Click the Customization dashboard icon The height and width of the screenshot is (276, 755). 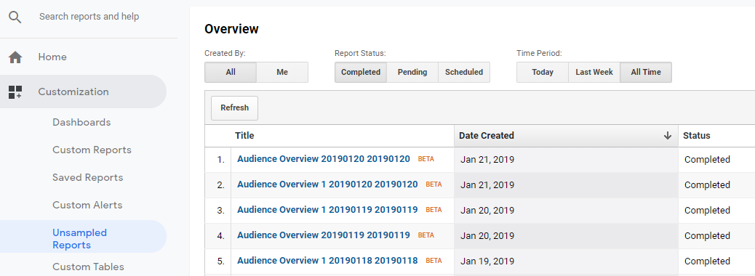coord(15,92)
